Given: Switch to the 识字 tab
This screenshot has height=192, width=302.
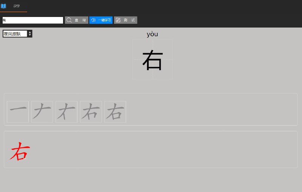Looking at the screenshot, I should tap(17, 6).
